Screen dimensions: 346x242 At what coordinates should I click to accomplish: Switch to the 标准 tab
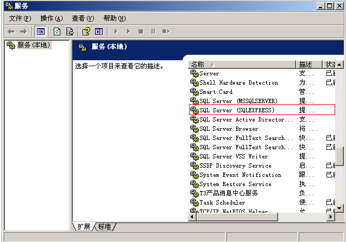[105, 226]
